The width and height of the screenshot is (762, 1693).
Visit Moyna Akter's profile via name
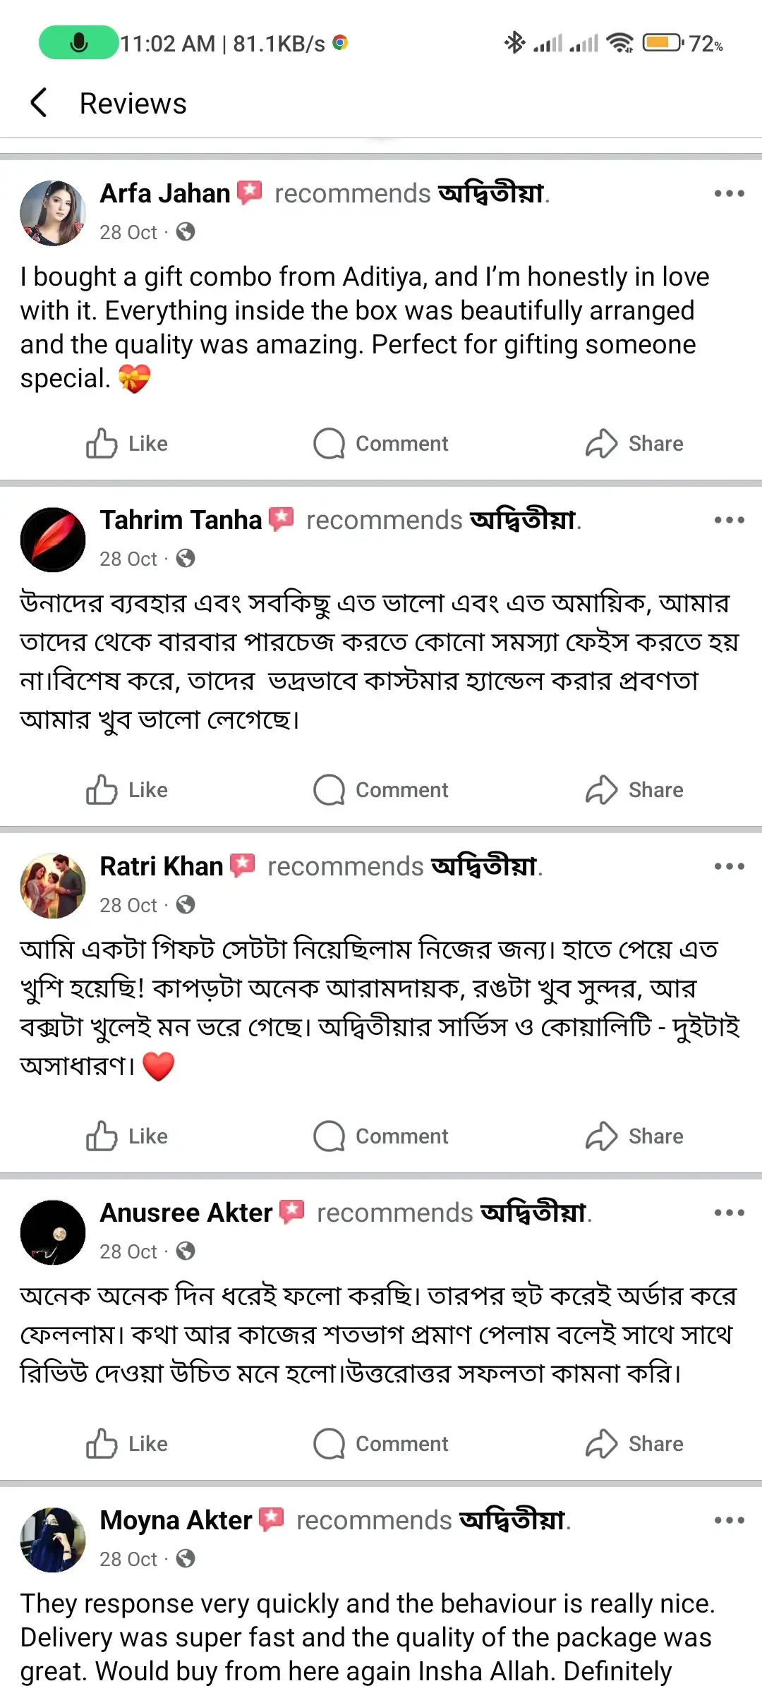(176, 1520)
